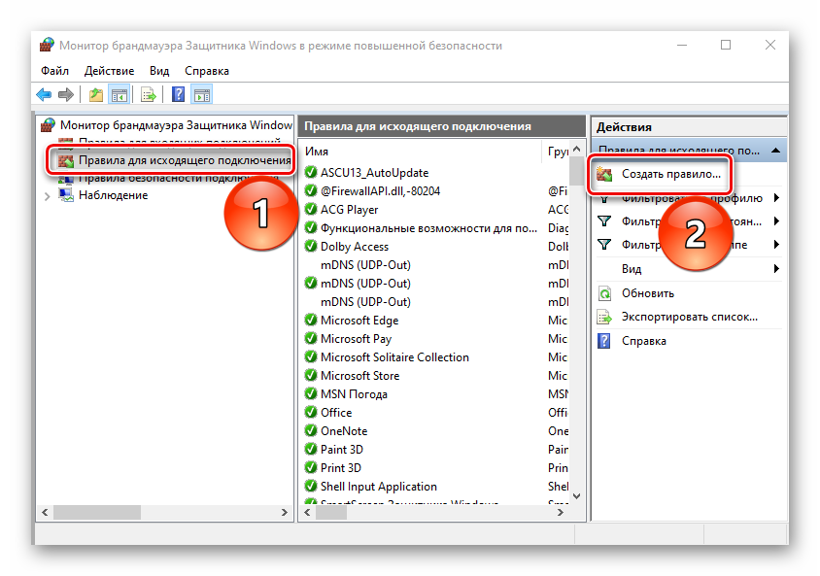The image size is (820, 576).
Task: Click the Back arrow in the toolbar
Action: point(44,94)
